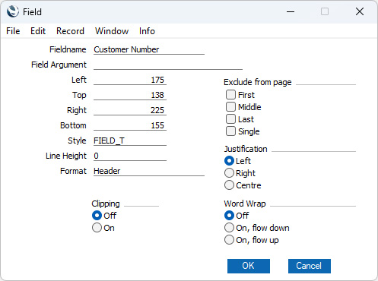378x281 pixels.
Task: Open the Window menu
Action: pos(112,31)
